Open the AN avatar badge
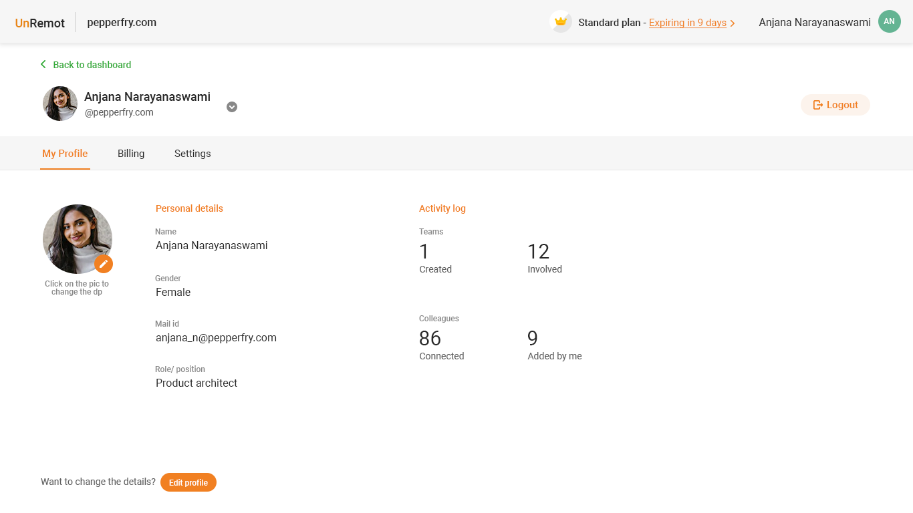 pos(889,21)
